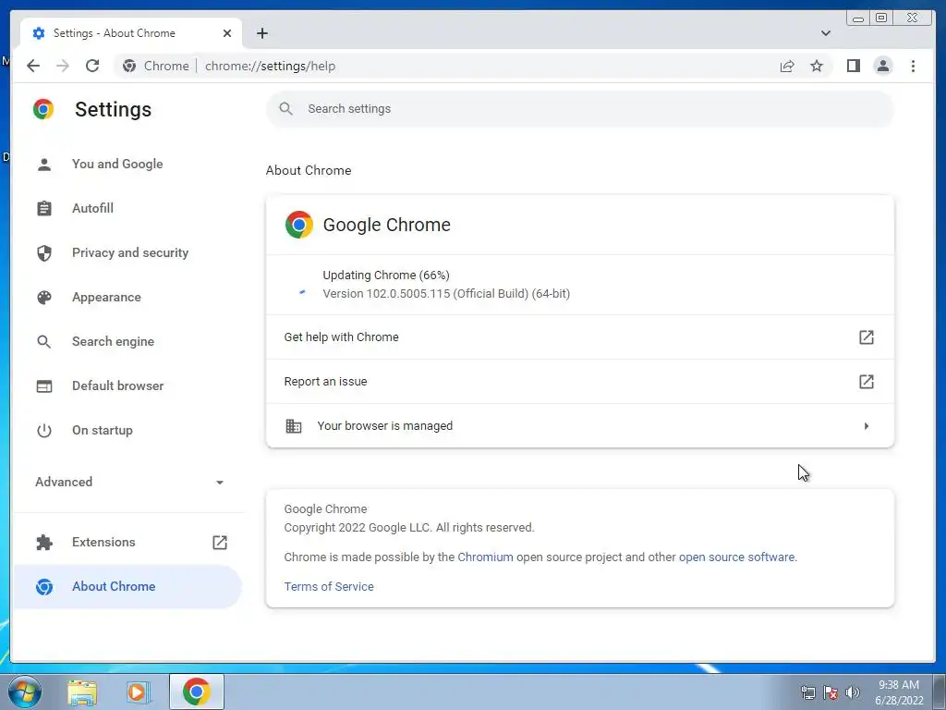Reload the page with the refresh icon
Image resolution: width=946 pixels, height=710 pixels.
92,66
